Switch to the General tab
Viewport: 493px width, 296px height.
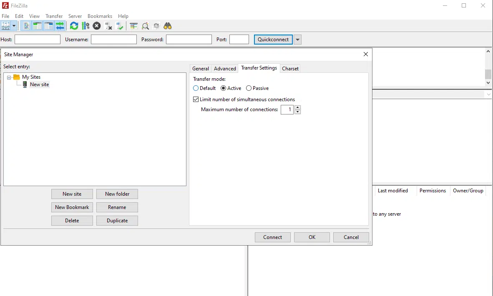pyautogui.click(x=200, y=68)
